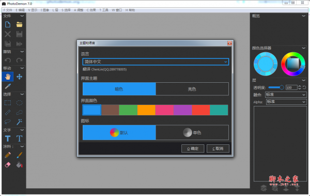This screenshot has height=196, width=310.
Task: Collapse the 撤销 undo toolbox section
Action: [x=22, y=52]
